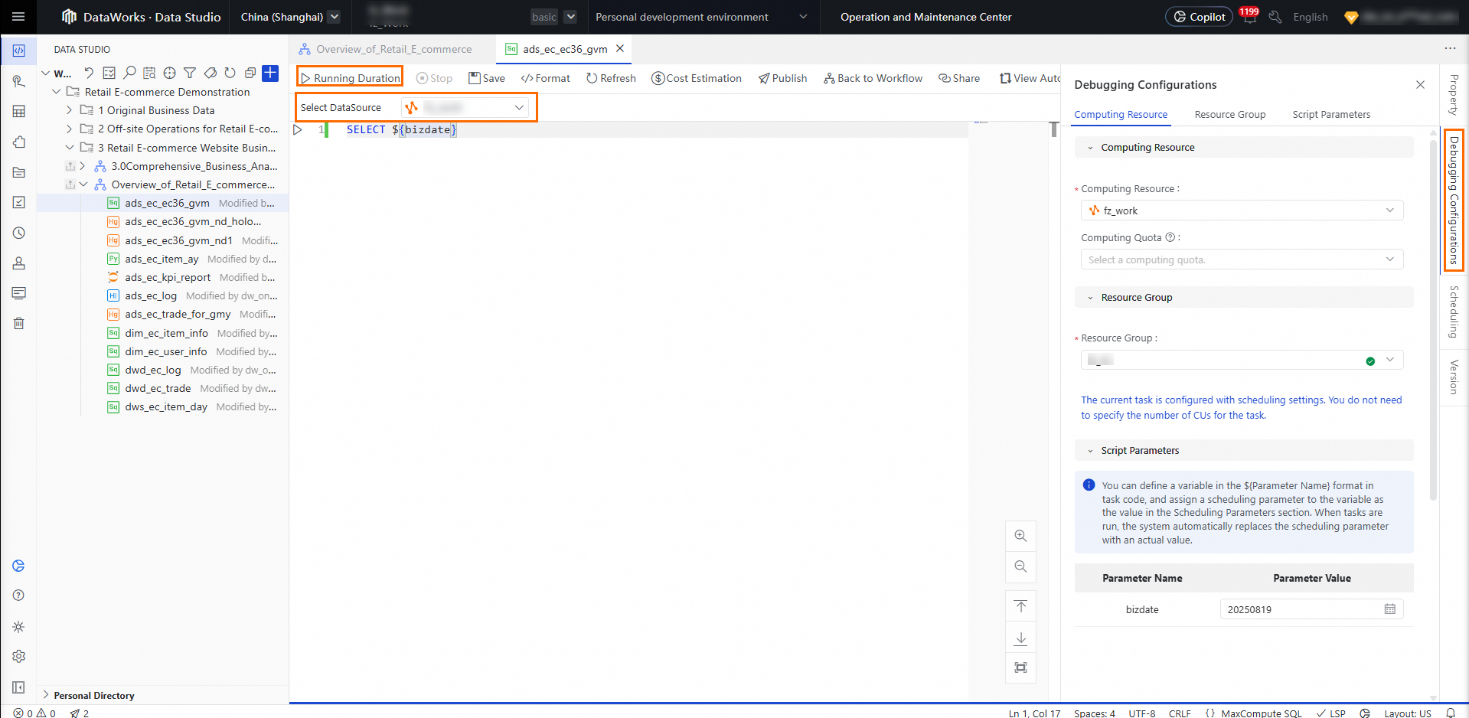The image size is (1469, 718).
Task: Click the scroll to bottom arrow icon
Action: click(1020, 638)
